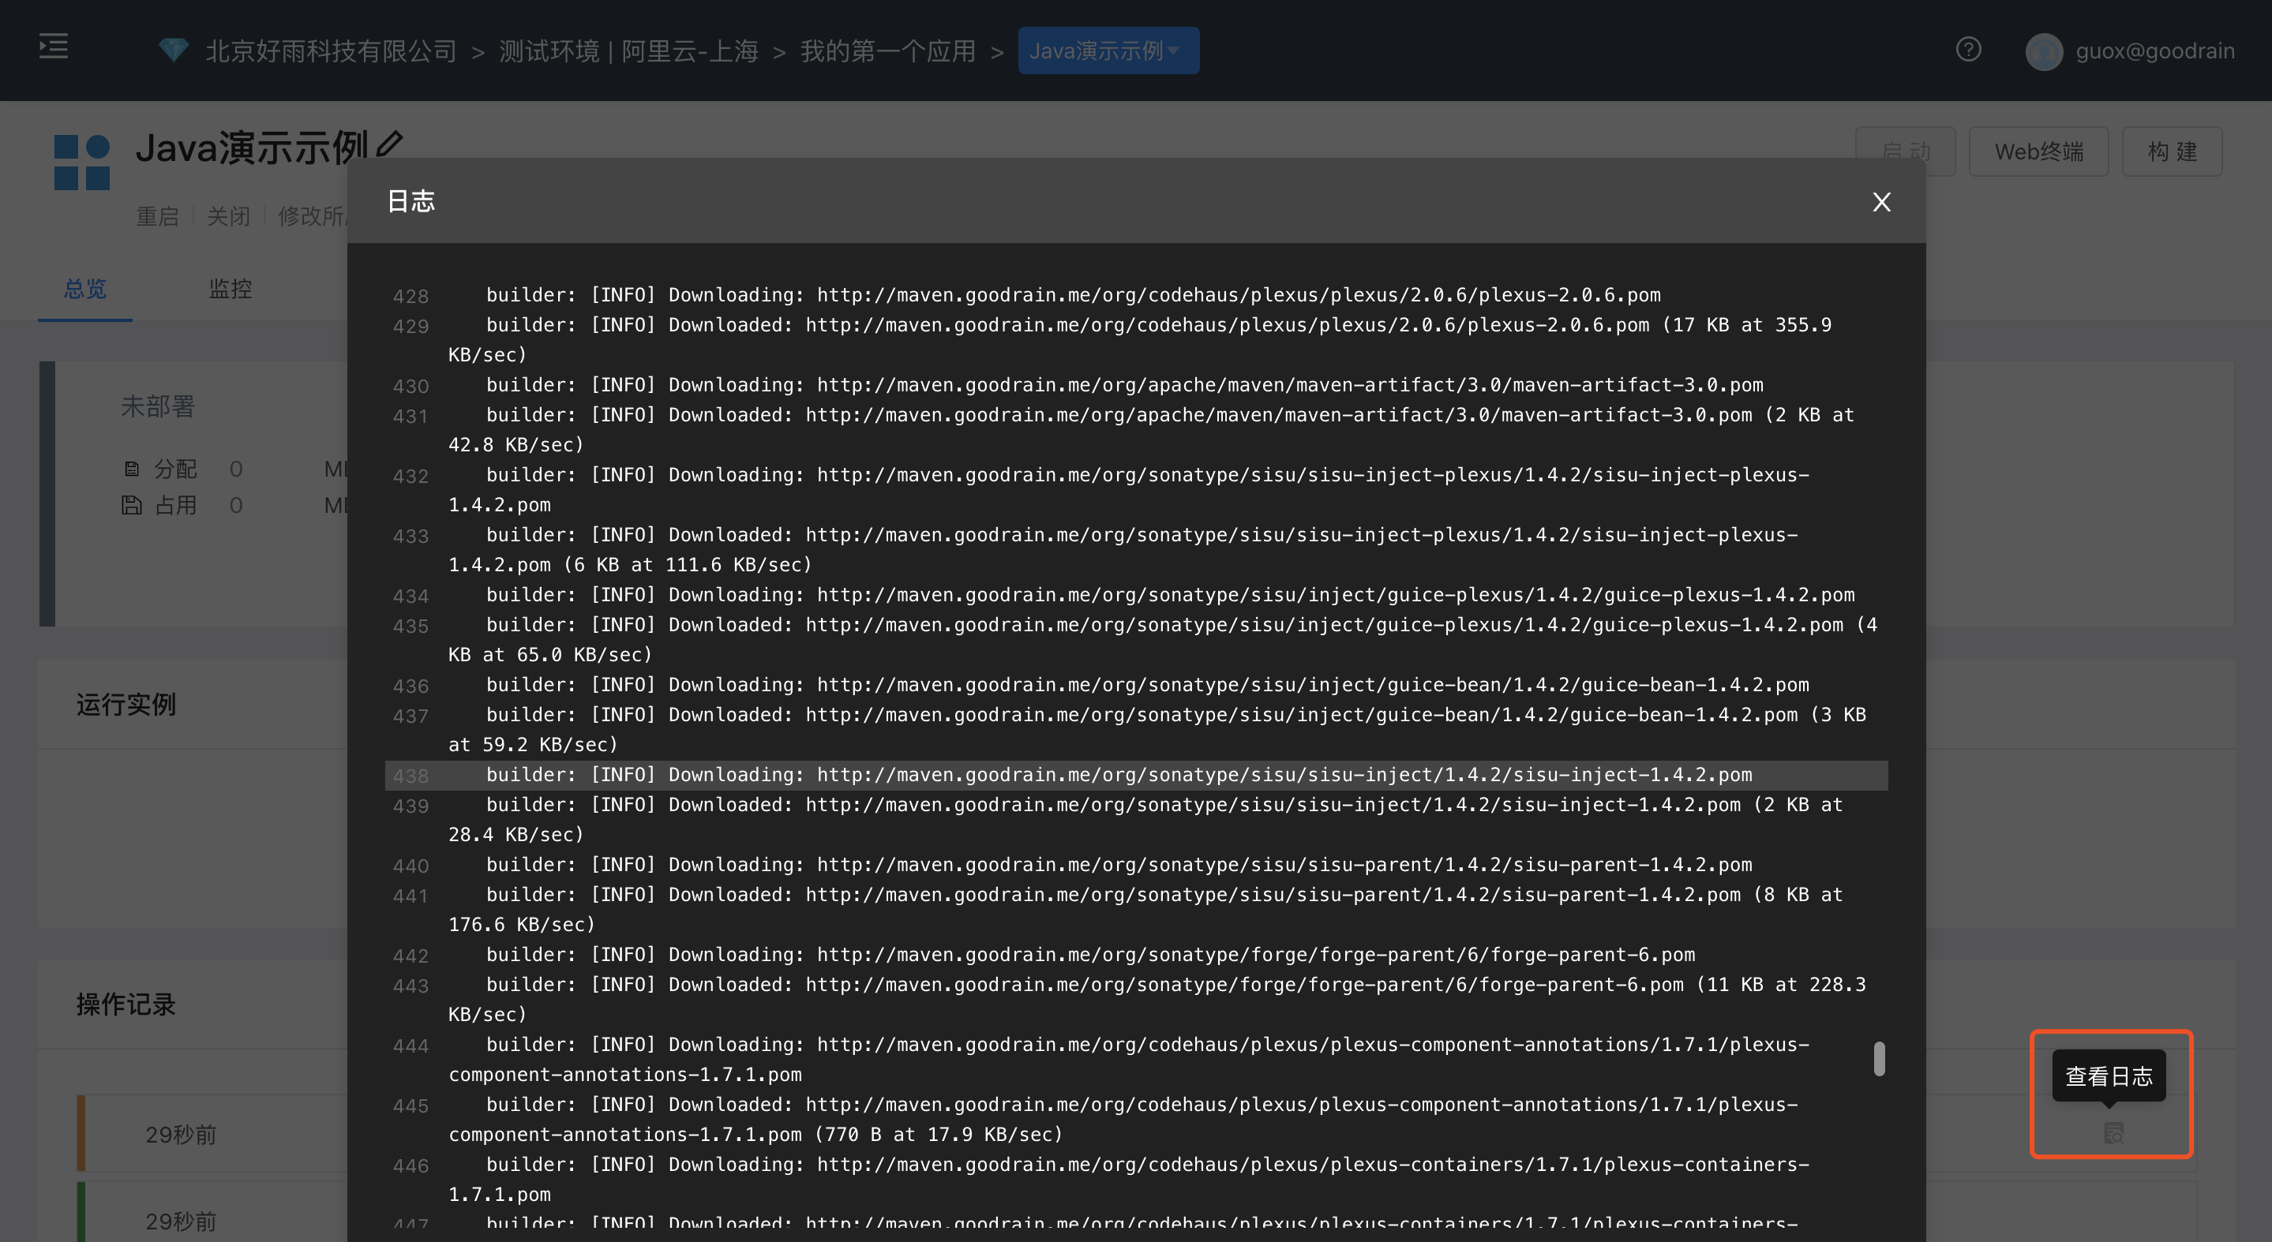Click the diamond company logo icon
2272x1242 pixels.
tap(173, 50)
